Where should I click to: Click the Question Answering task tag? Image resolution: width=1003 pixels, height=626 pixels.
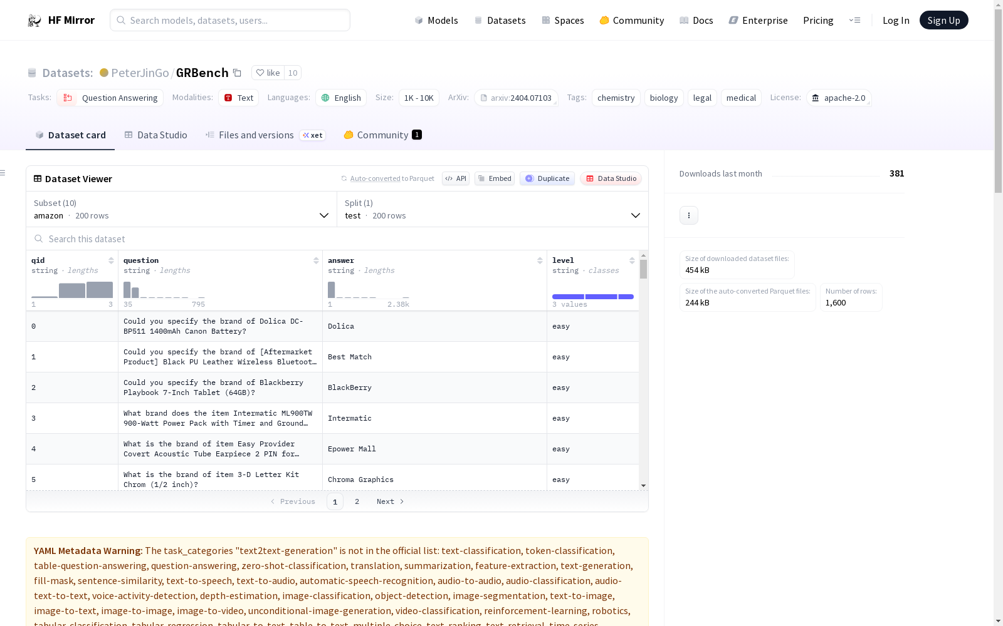110,98
